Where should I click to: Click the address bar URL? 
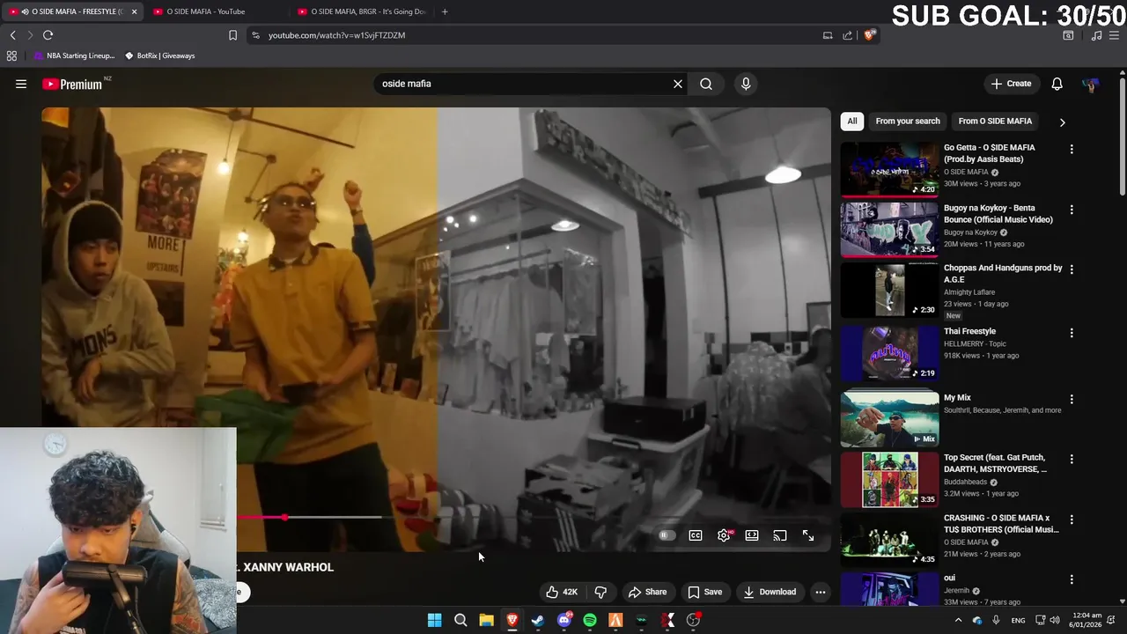(x=336, y=35)
